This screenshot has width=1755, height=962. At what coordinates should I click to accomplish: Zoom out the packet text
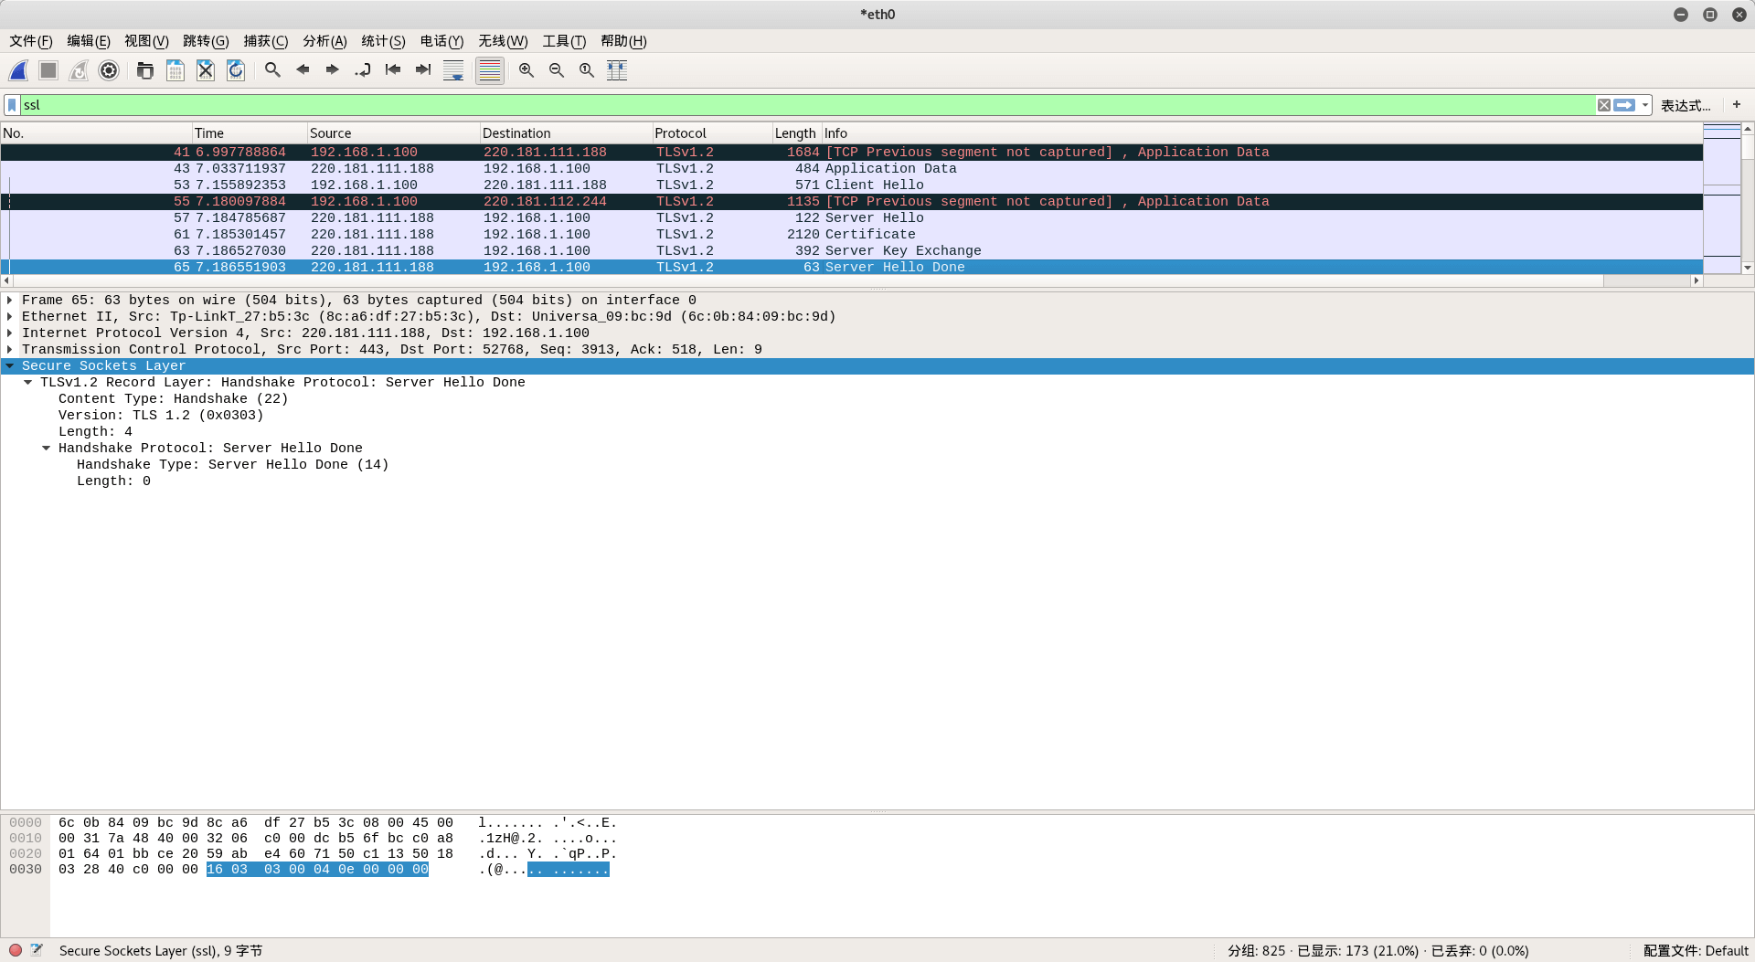[x=557, y=70]
